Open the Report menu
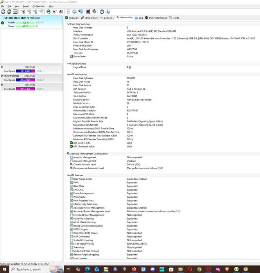260x273 pixels. pos(26,6)
